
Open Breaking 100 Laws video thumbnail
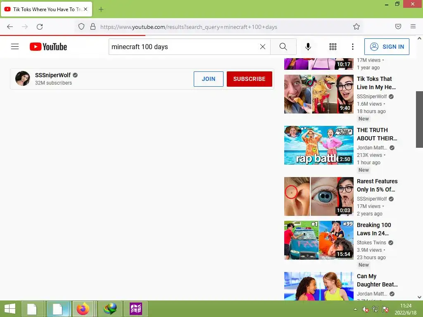coord(319,240)
